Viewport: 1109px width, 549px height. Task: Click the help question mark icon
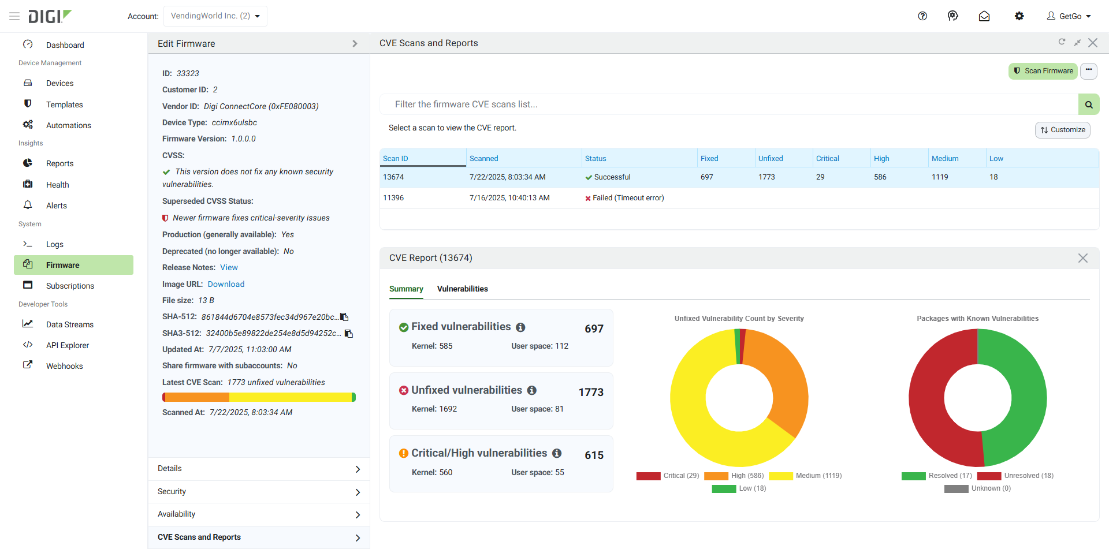pyautogui.click(x=922, y=16)
